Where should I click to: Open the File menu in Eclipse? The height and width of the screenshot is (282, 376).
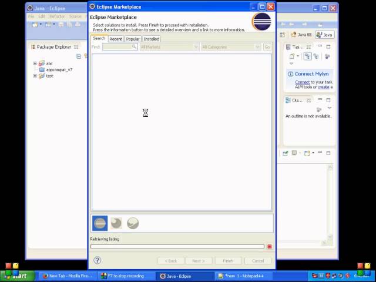coord(31,16)
